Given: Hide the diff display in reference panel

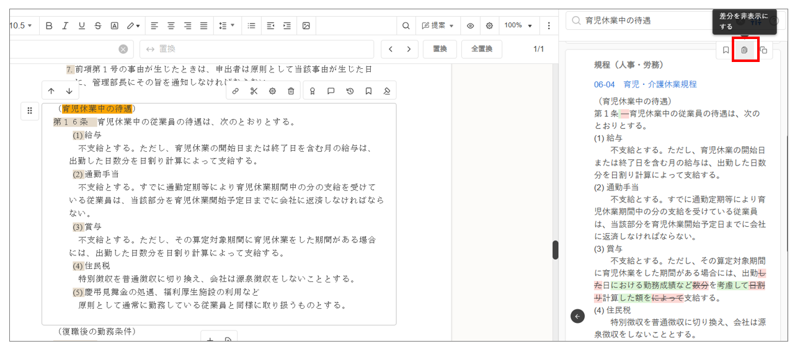Looking at the screenshot, I should click(745, 50).
